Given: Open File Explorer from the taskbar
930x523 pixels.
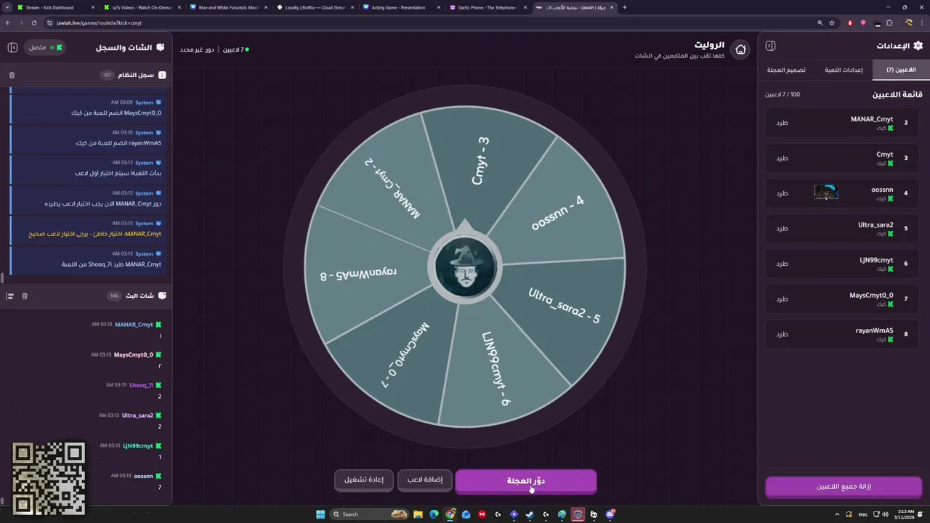Looking at the screenshot, I should coord(418,514).
